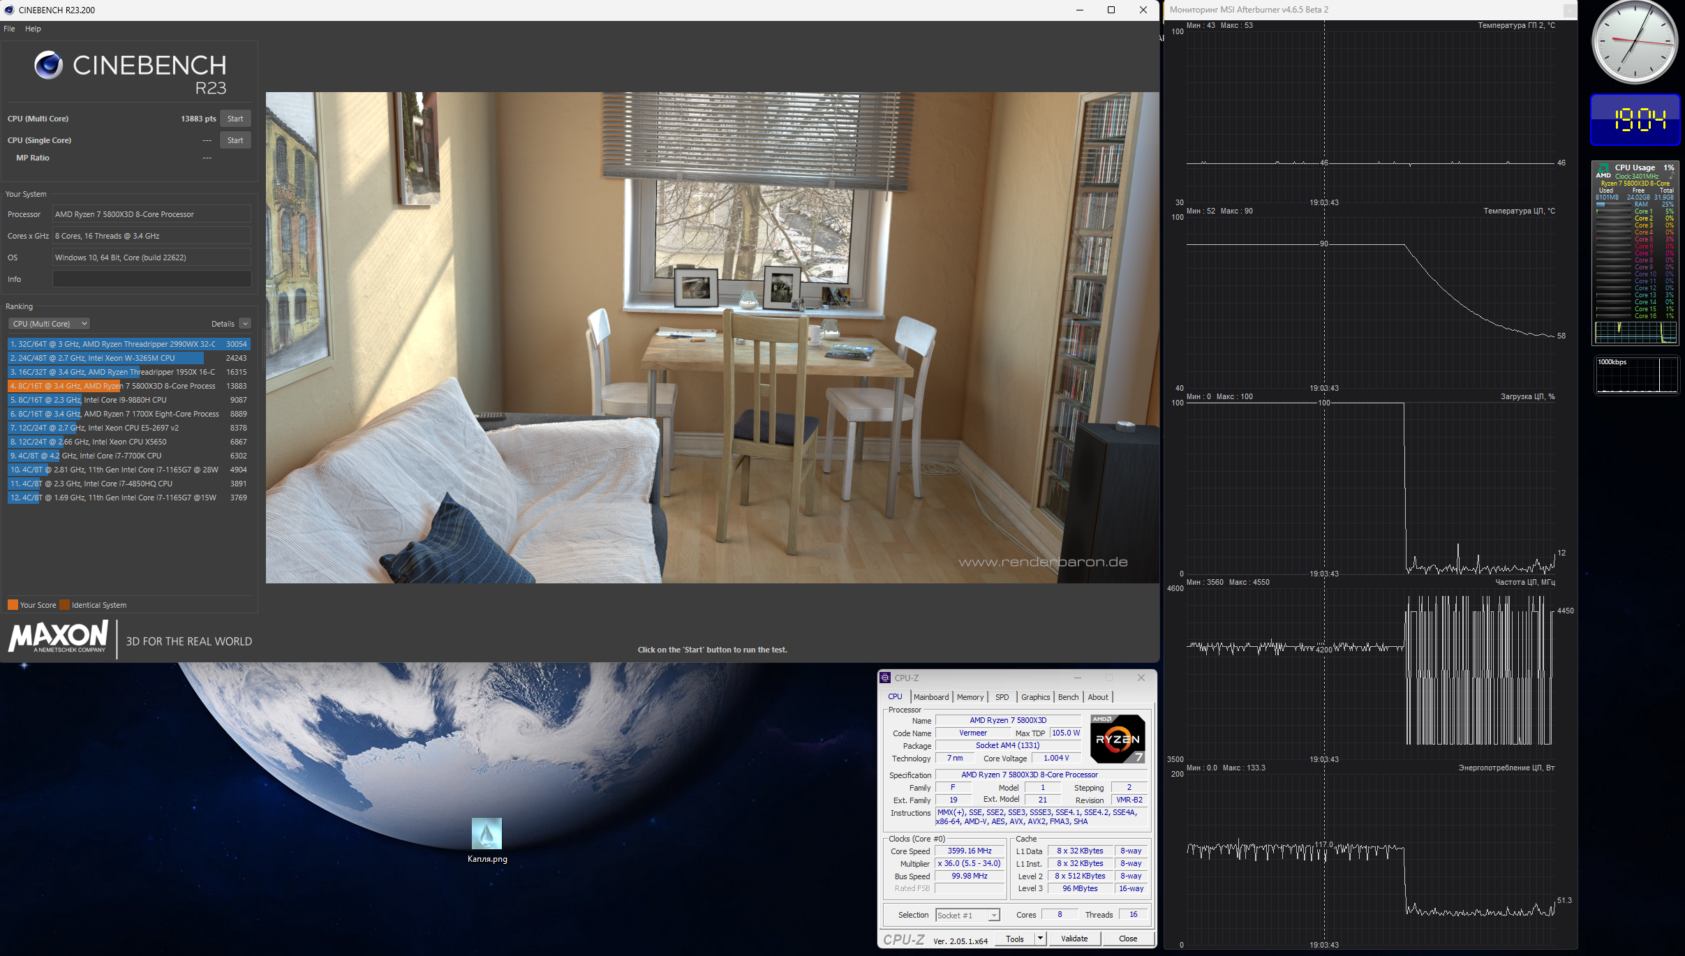This screenshot has height=956, width=1685.
Task: Expand the ranking Details chevron
Action: point(245,324)
